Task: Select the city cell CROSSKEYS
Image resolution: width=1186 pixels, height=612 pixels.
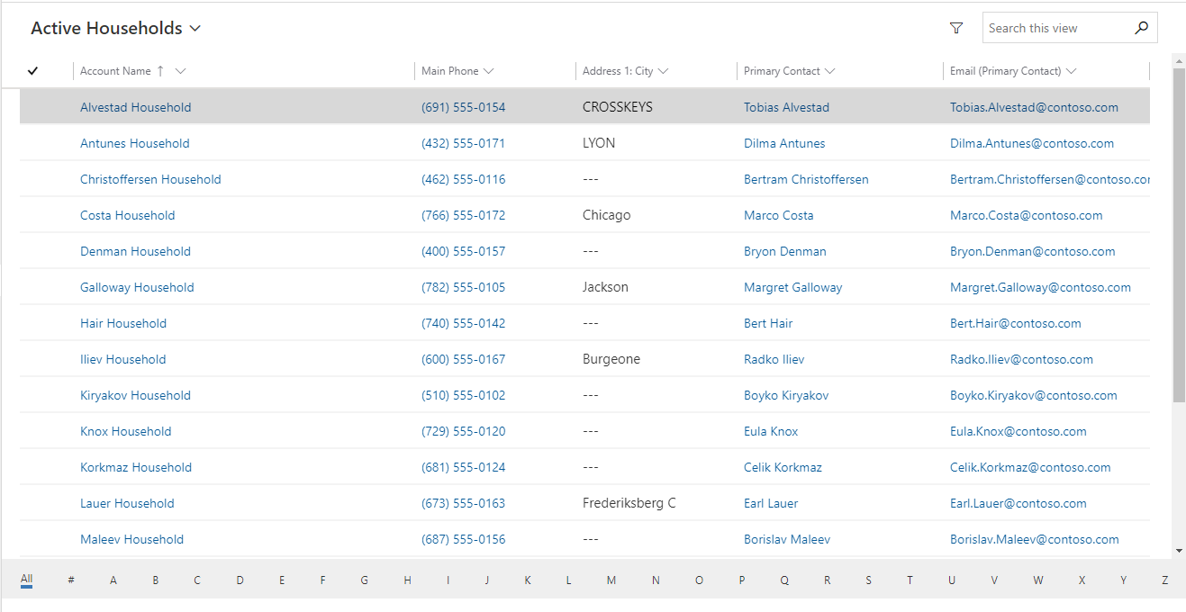Action: [618, 107]
